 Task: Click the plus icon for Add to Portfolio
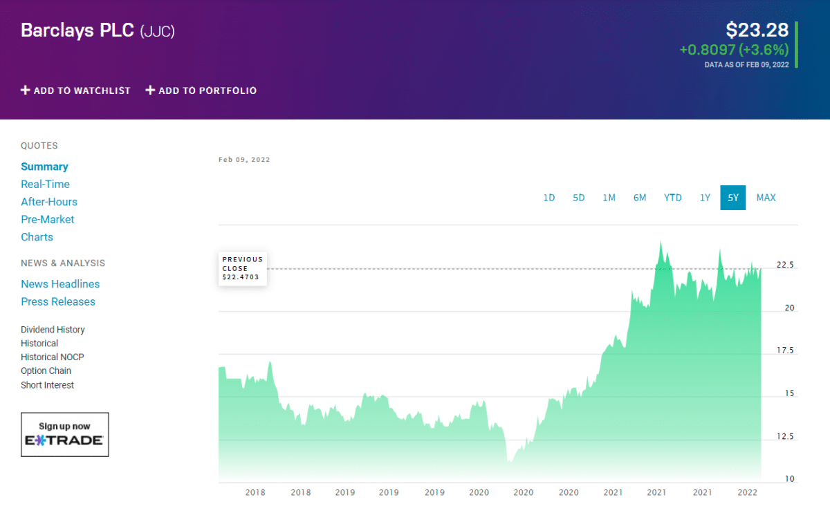[x=150, y=91]
